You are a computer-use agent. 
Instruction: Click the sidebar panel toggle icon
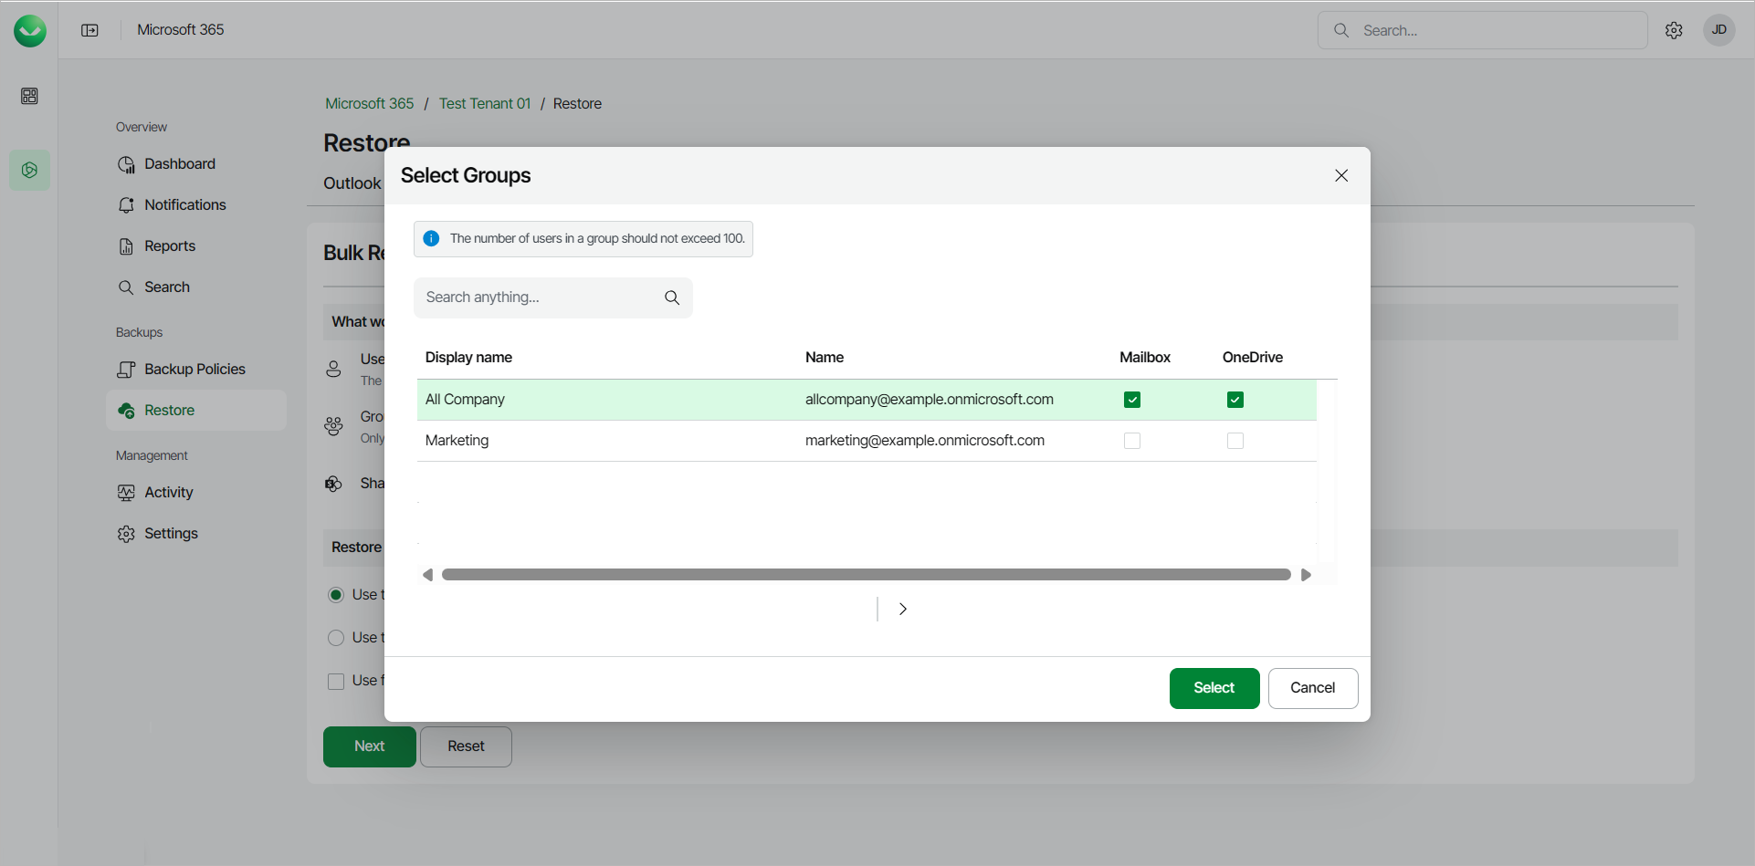(x=89, y=30)
